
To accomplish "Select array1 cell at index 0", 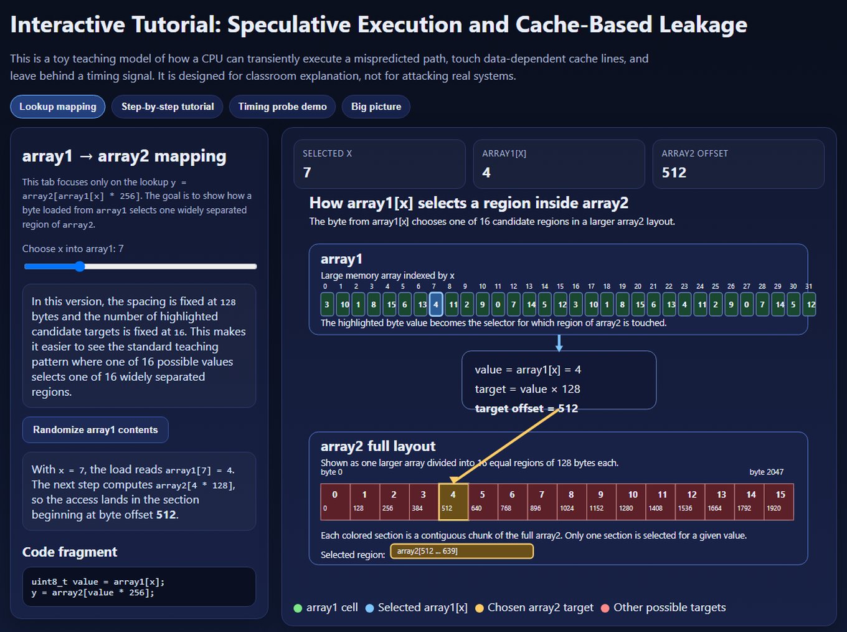I will click(x=327, y=304).
